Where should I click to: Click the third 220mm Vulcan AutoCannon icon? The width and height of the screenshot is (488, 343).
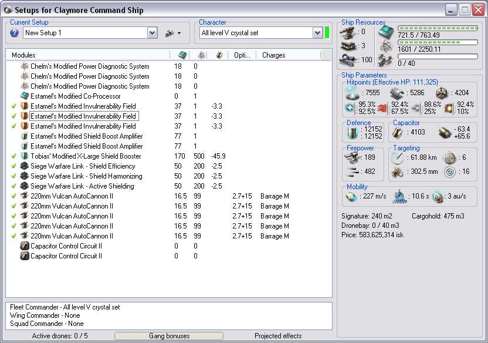click(25, 216)
